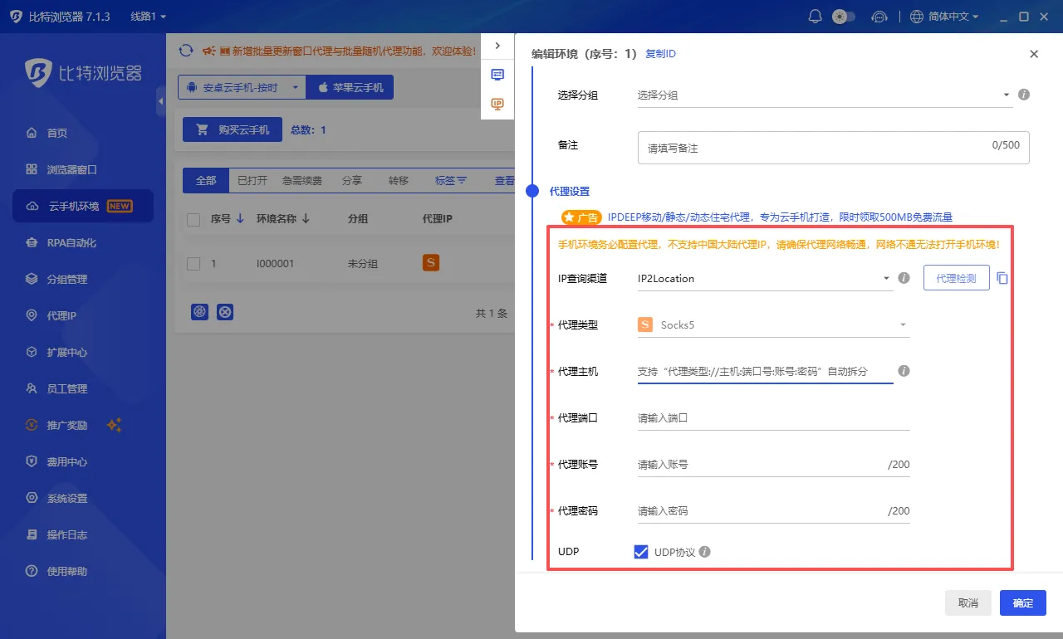This screenshot has width=1063, height=639.
Task: Check the select-all checkbox in table header
Action: point(193,219)
